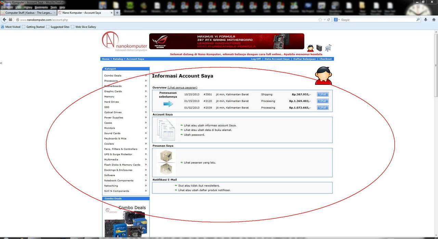View order #2120 with Lihat button

323,101
